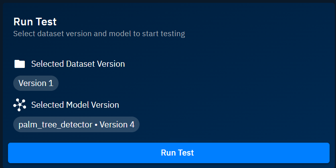Viewport: 336px width, 168px height.
Task: Click the number 4 in the model chip
Action: (132, 125)
